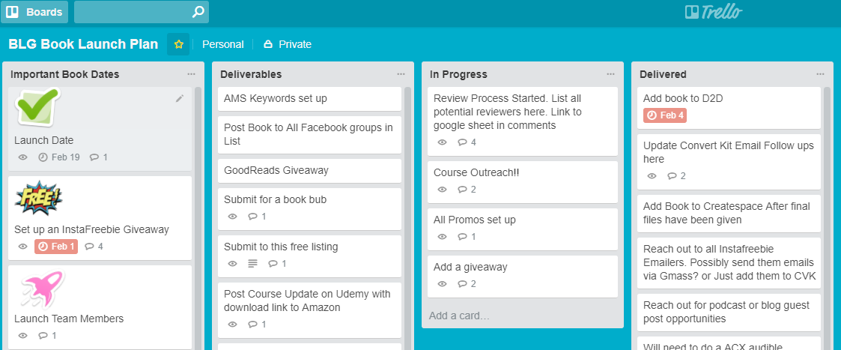The width and height of the screenshot is (841, 350).
Task: Open Important Book Dates list menu ellipsis
Action: (x=192, y=74)
